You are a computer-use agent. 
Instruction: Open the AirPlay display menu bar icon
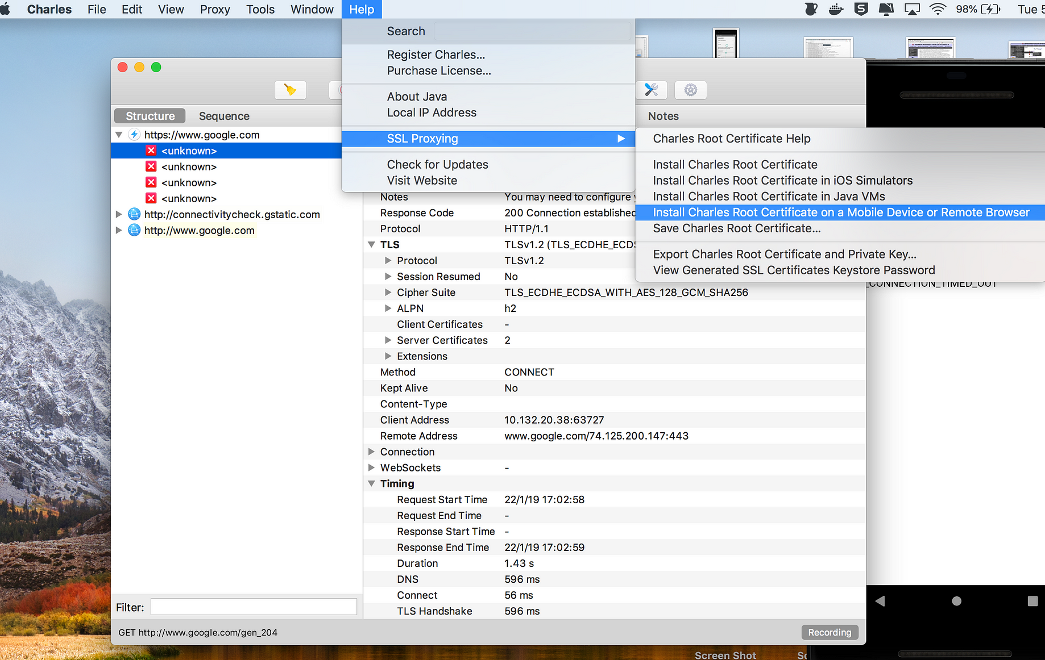coord(912,9)
